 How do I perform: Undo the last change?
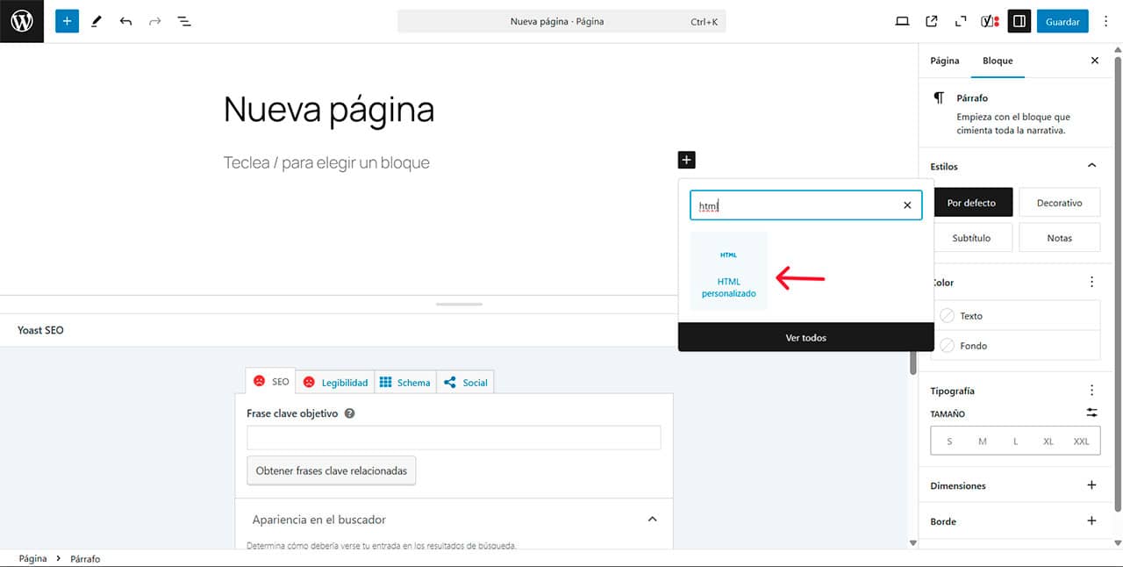coord(125,21)
